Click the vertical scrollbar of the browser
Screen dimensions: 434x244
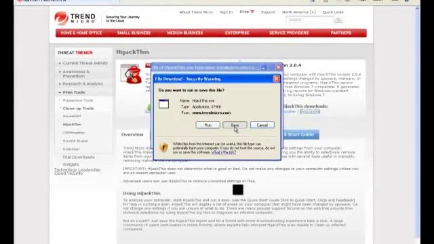[418, 122]
